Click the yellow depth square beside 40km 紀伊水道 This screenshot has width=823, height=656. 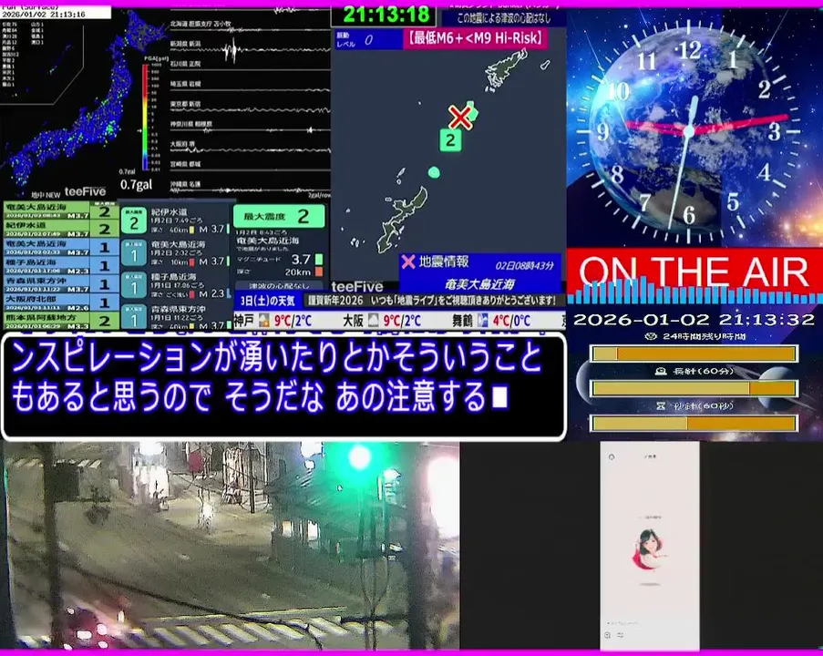click(191, 230)
